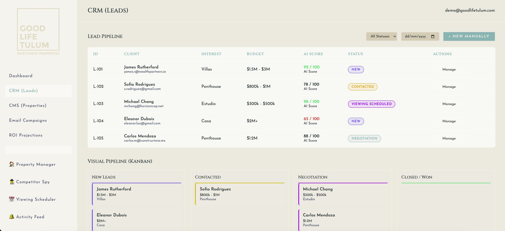Click the Viewing Scheduler calendar icon
This screenshot has height=231, width=505.
[12, 199]
